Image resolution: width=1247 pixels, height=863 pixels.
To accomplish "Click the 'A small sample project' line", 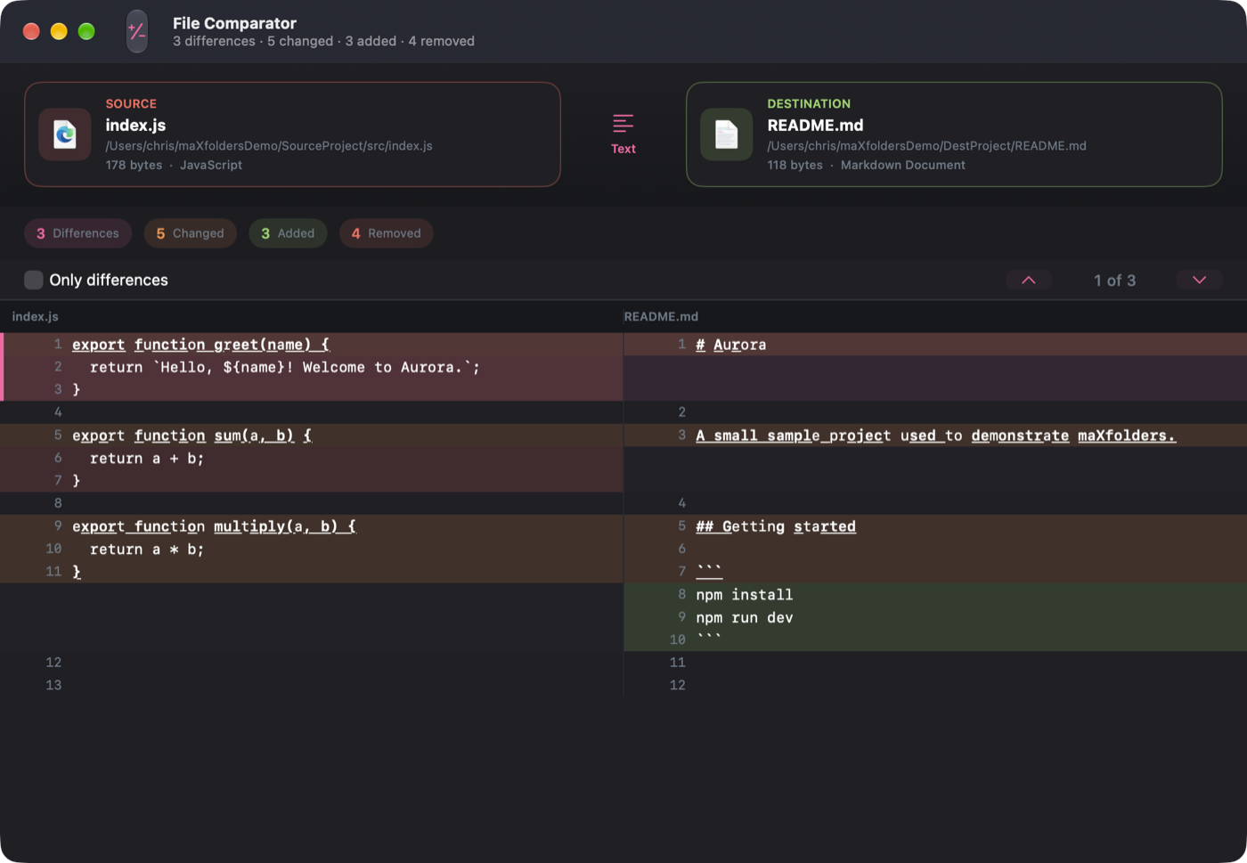I will point(935,436).
